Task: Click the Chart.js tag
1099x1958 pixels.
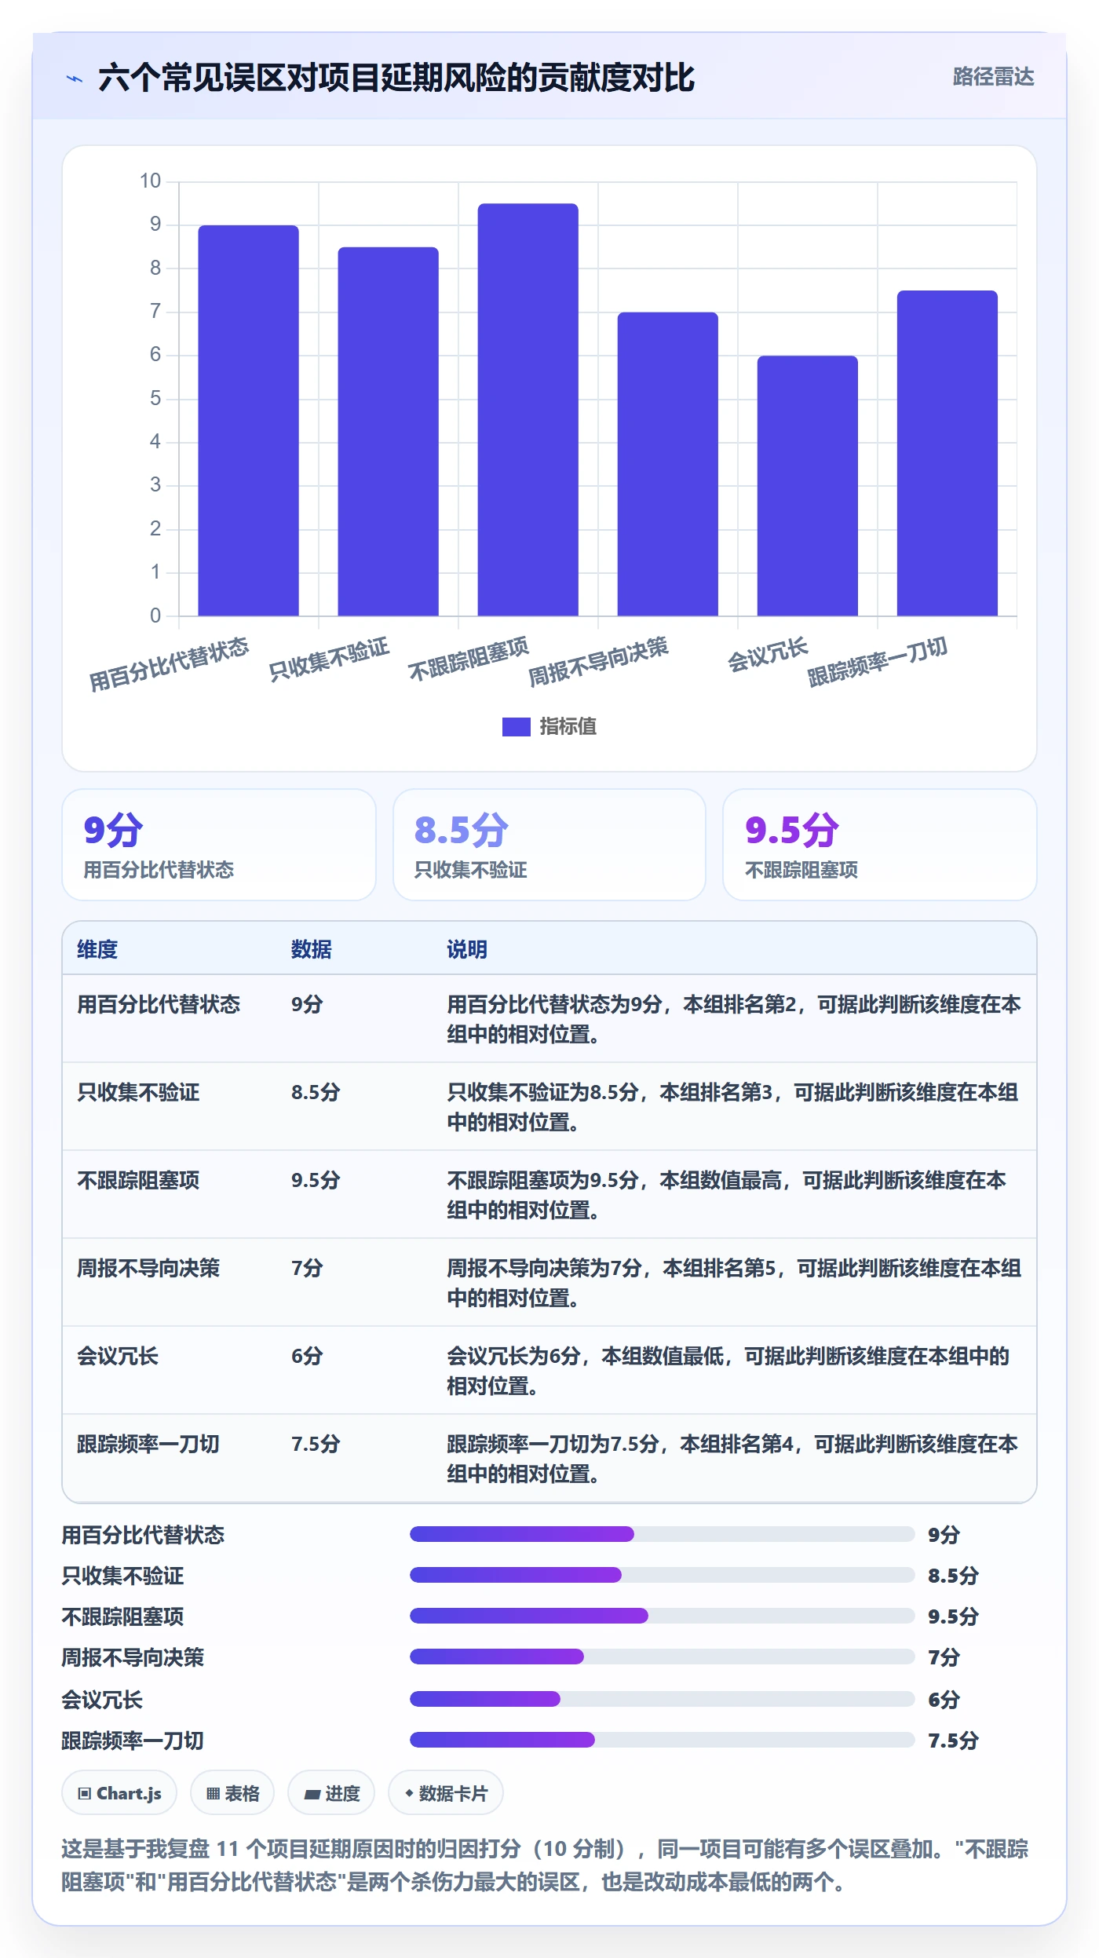Action: click(x=119, y=1793)
